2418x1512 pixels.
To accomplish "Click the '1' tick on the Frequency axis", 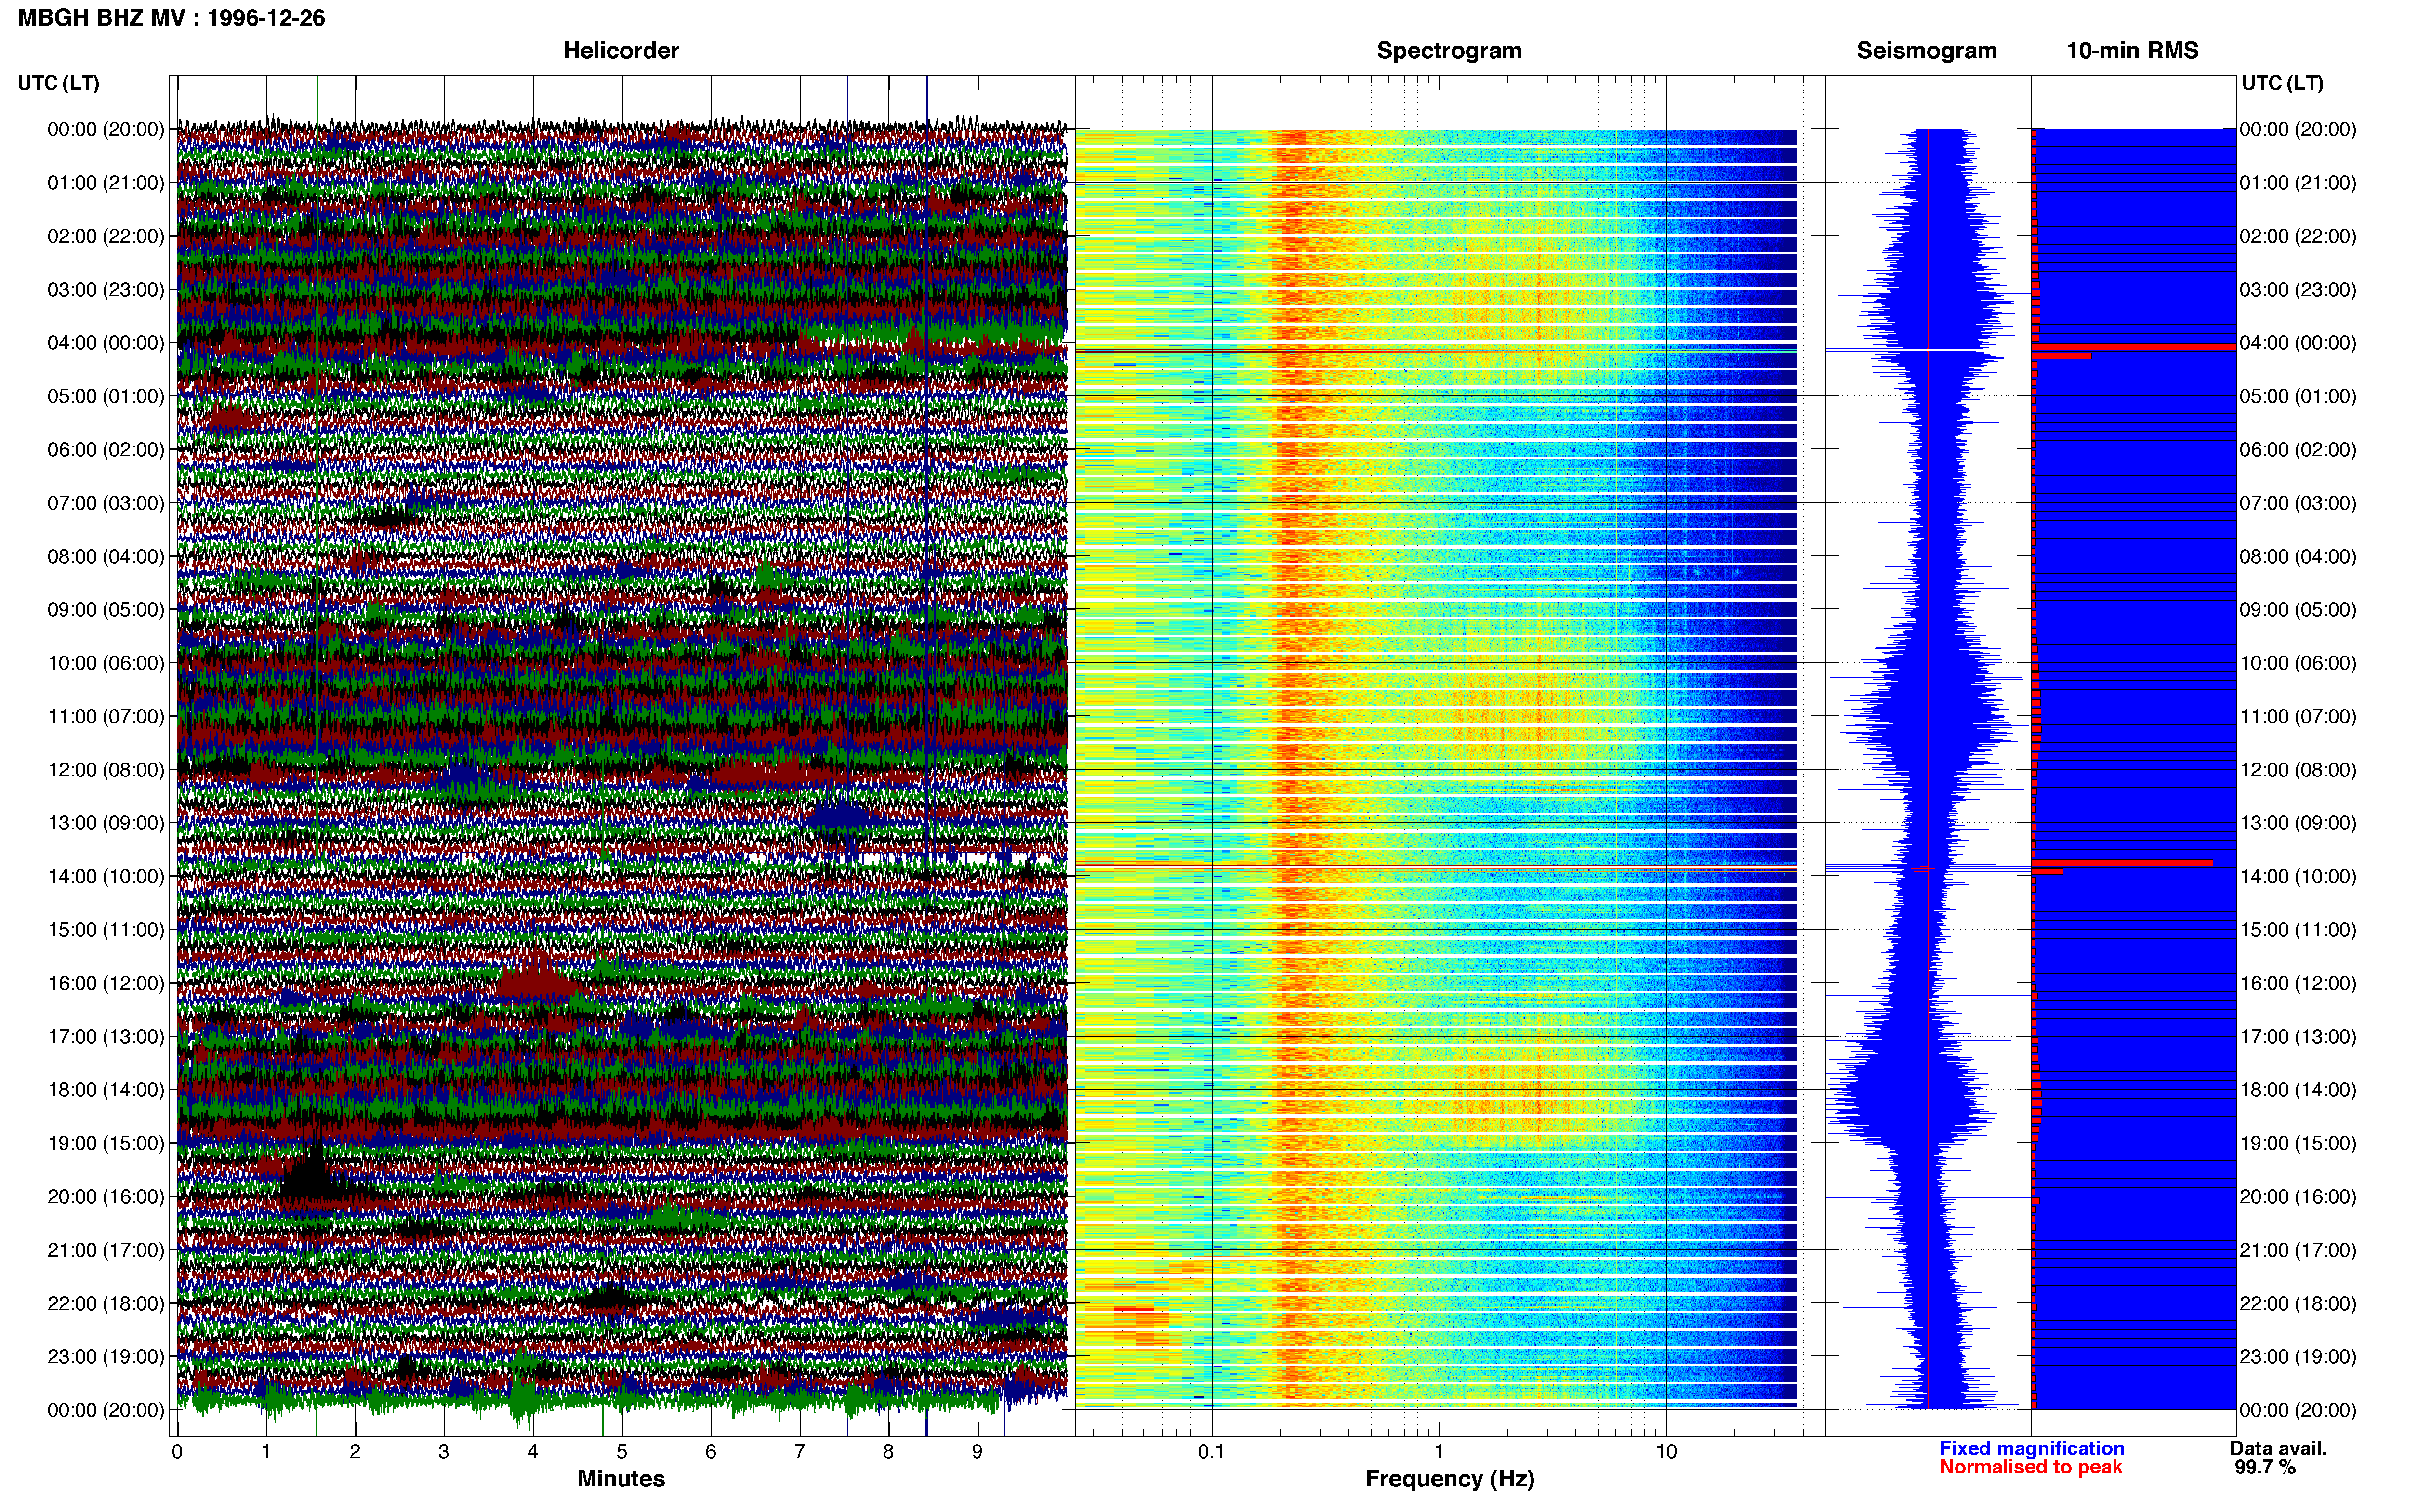I will point(1439,1452).
